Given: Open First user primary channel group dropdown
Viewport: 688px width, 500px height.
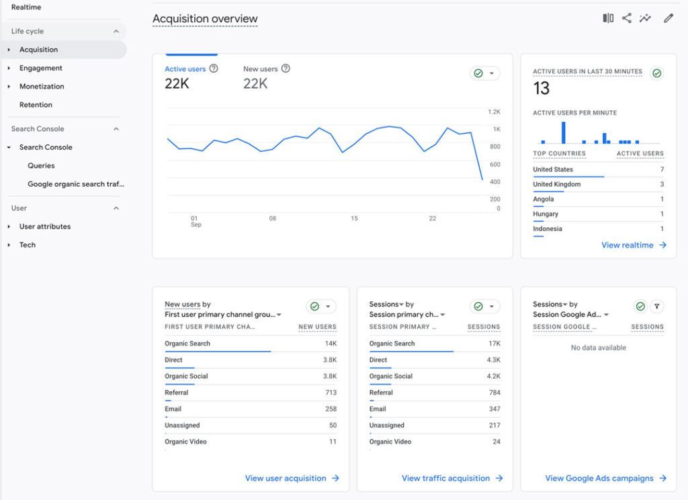Looking at the screenshot, I should (x=223, y=315).
